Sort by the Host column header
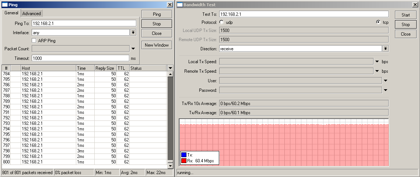This screenshot has width=420, height=177. click(49, 68)
